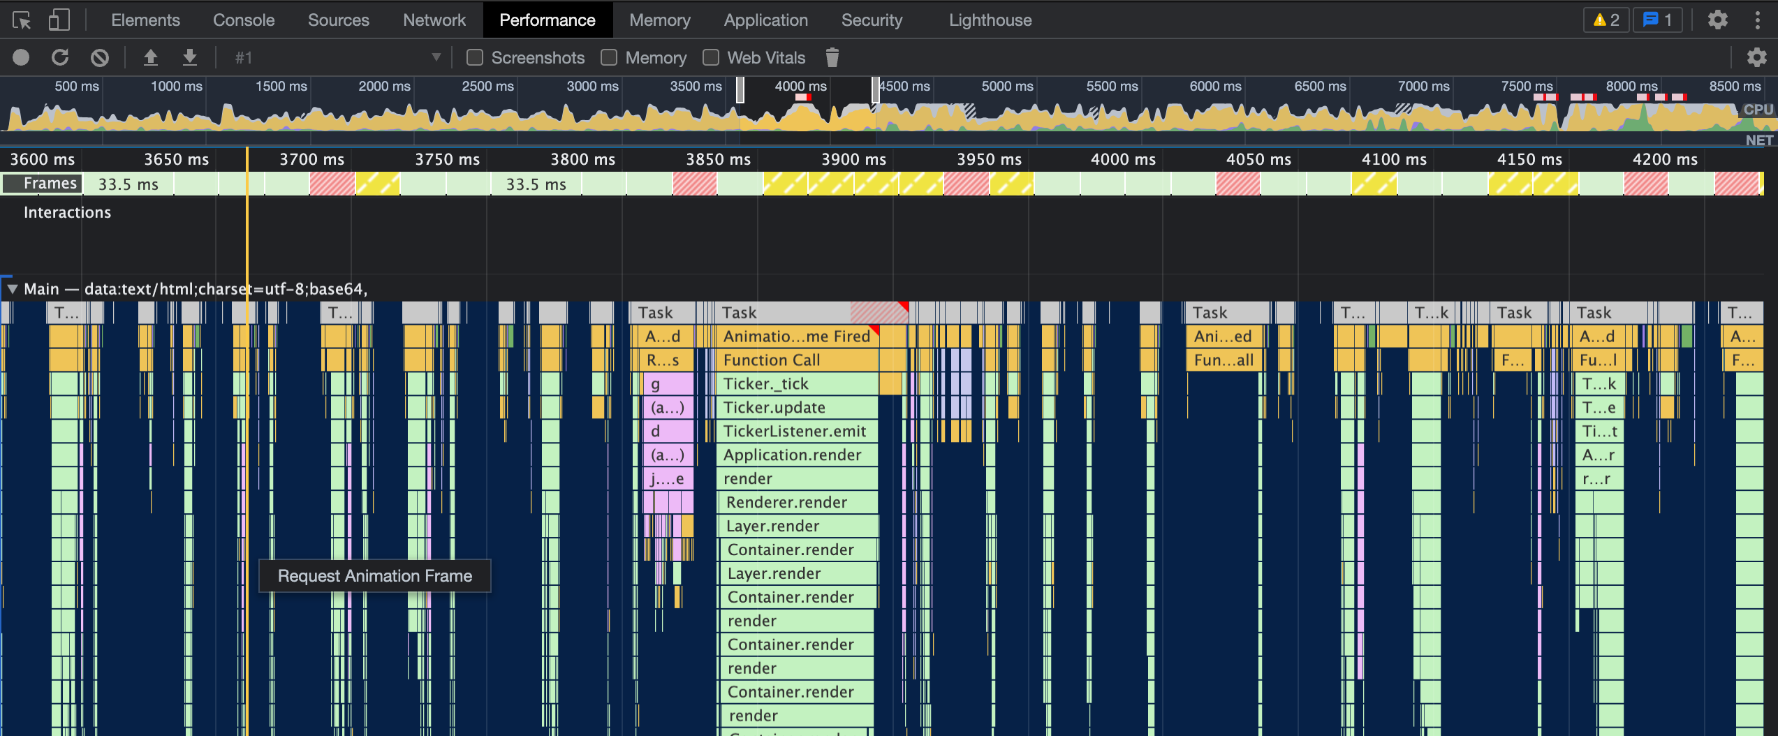Toggle the device toolbar icon

[x=59, y=20]
